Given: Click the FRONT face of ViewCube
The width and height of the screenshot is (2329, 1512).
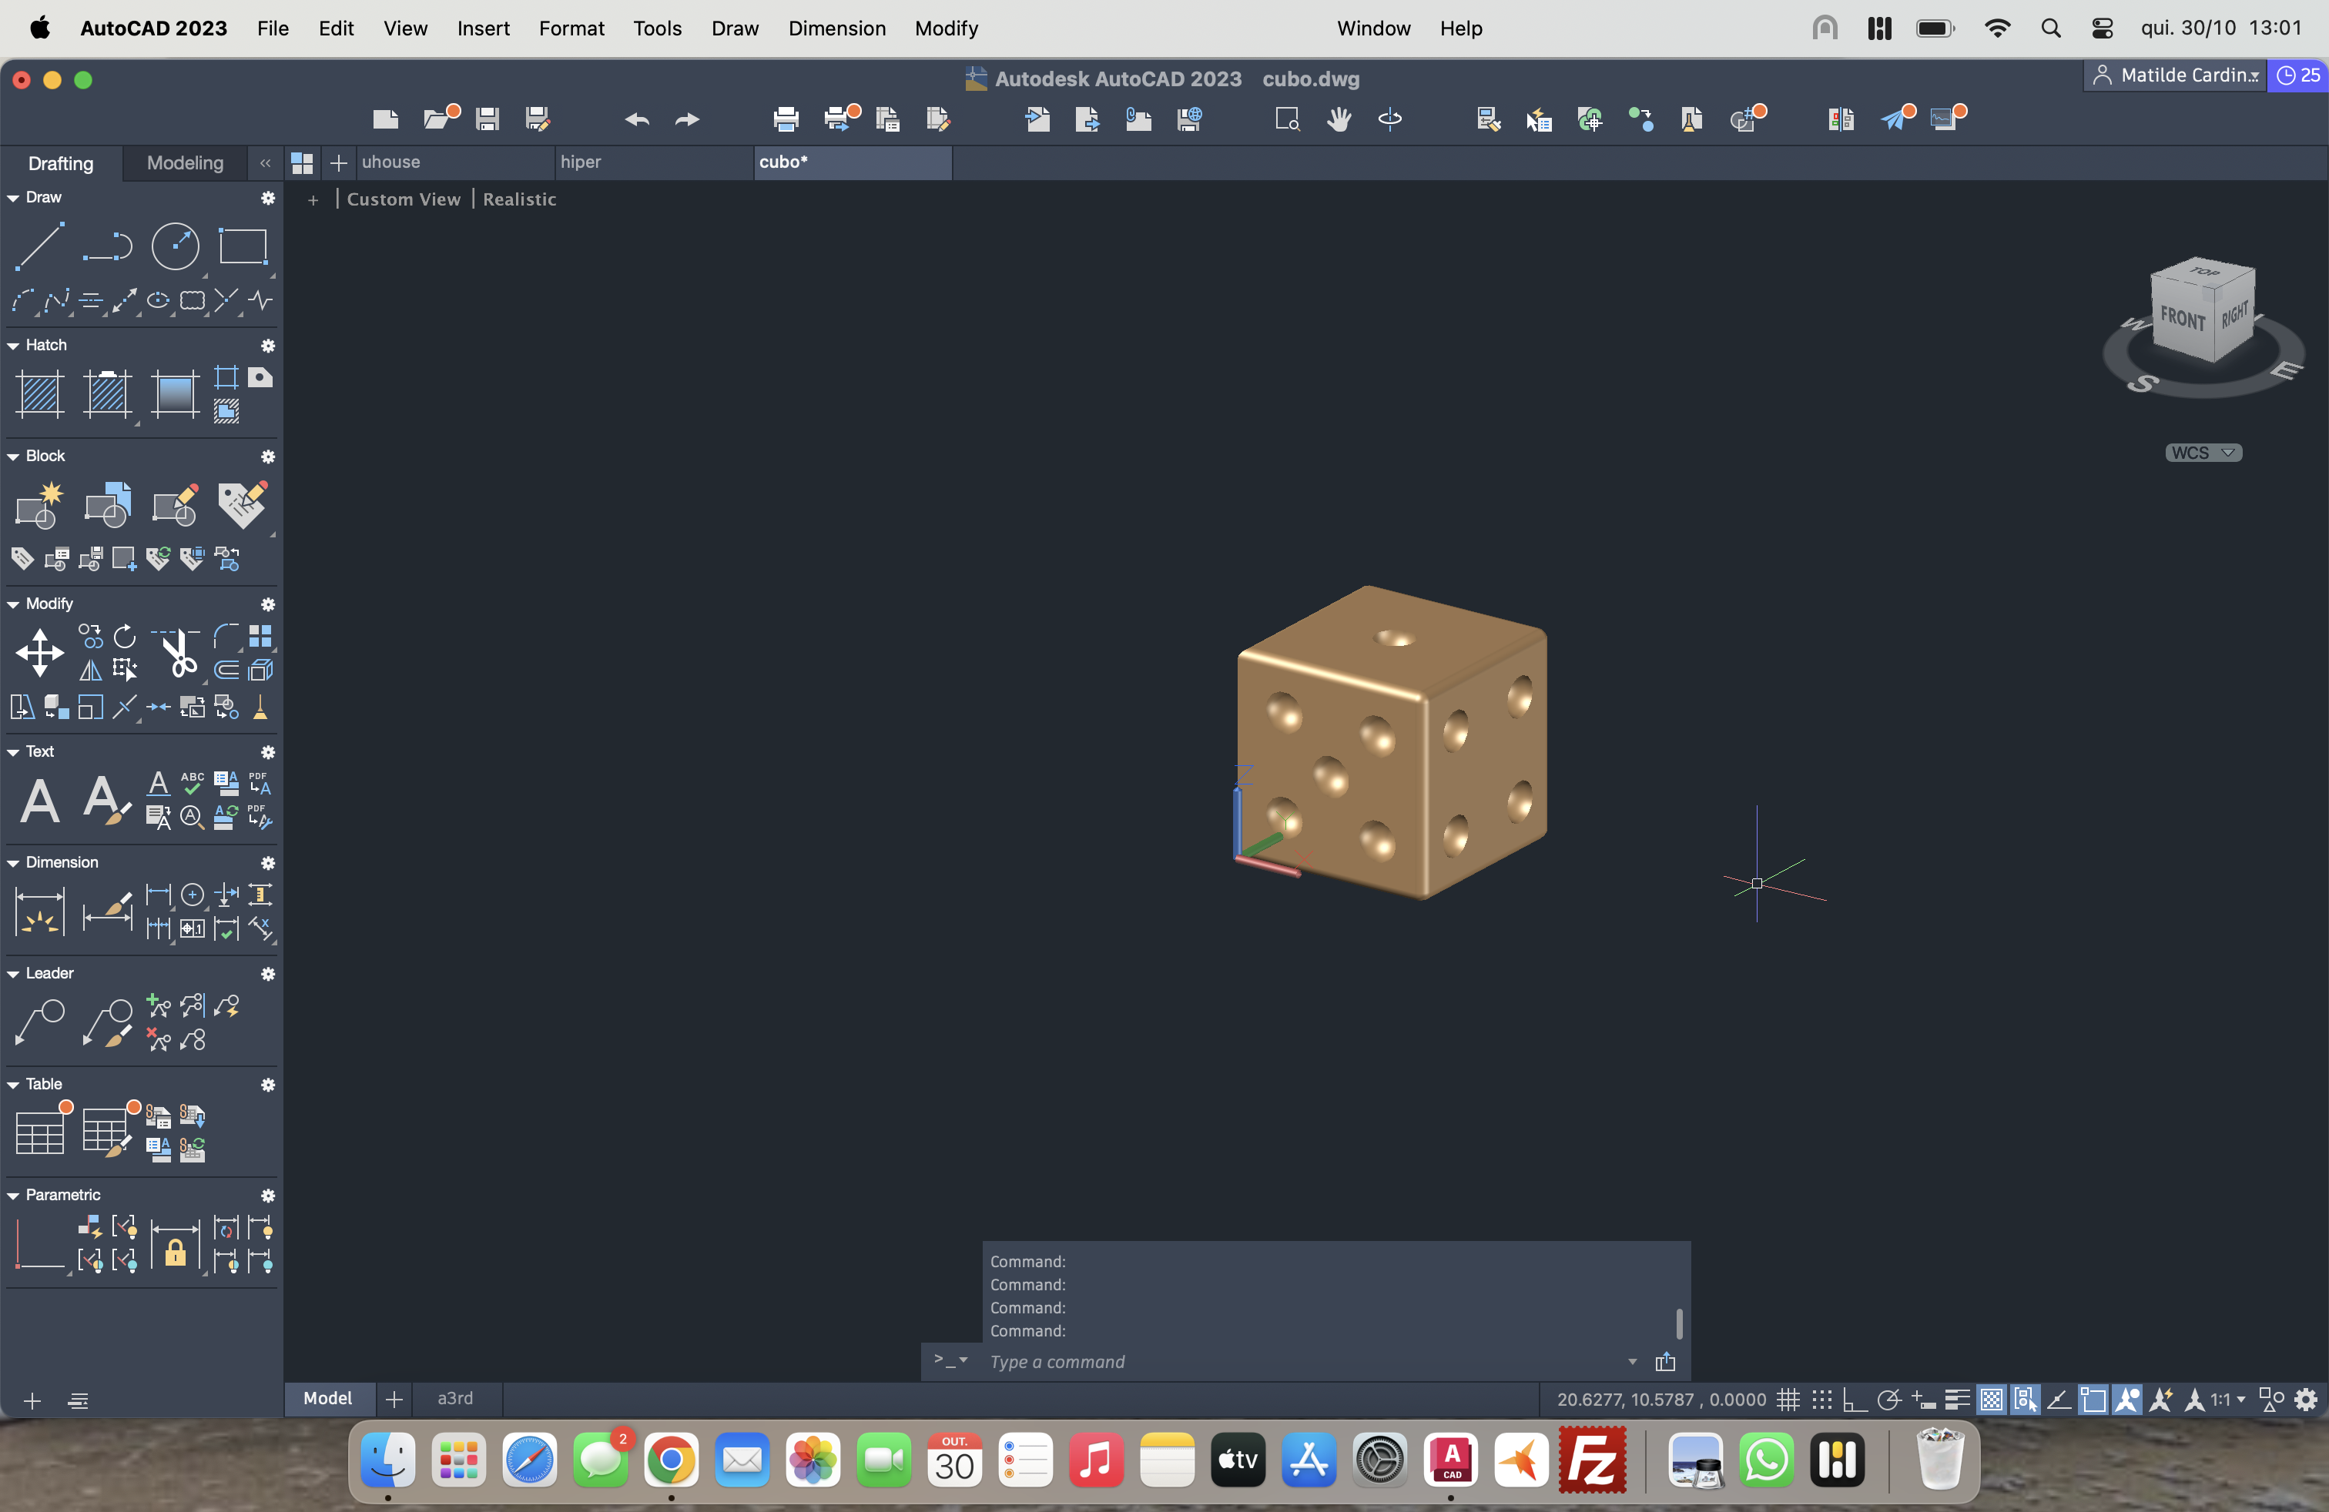Looking at the screenshot, I should [x=2182, y=318].
